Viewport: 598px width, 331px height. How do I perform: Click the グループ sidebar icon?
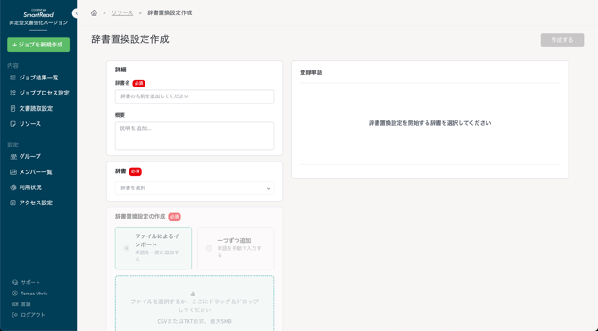point(13,157)
